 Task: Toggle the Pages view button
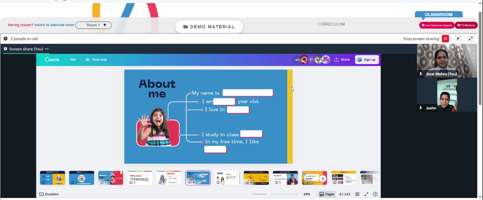(x=327, y=194)
